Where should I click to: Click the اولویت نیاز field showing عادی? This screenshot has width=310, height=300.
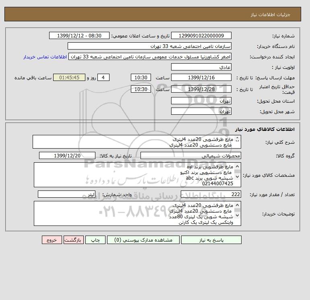click(201, 67)
